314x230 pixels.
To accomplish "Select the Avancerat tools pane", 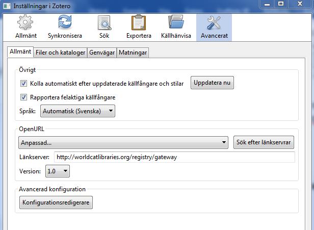I will pos(214,27).
